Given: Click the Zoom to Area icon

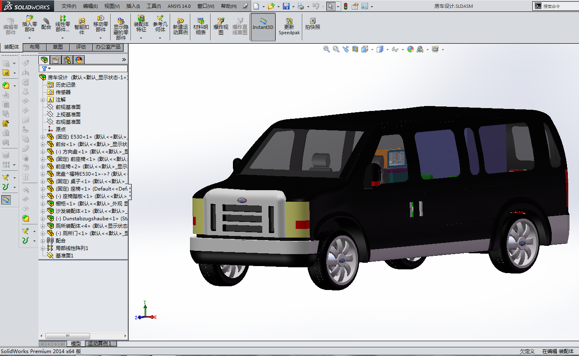Looking at the screenshot, I should 336,49.
